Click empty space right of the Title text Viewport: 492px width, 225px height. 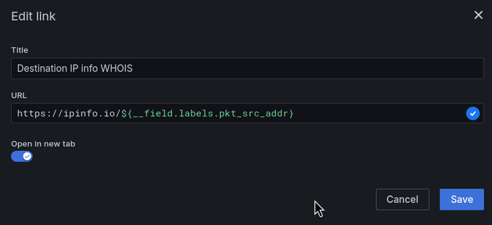[x=307, y=68]
